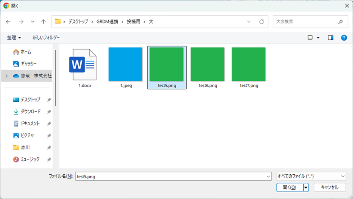
Task: Open the 整理 menu
Action: (x=14, y=38)
